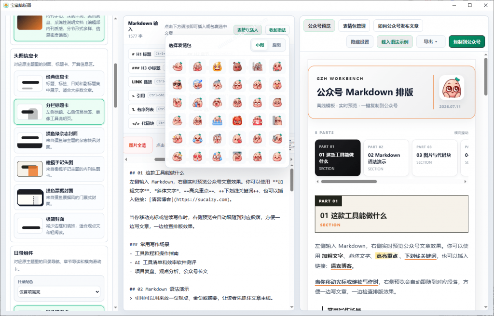This screenshot has height=316, width=494.
Task: Insert LINK 链接 syntax
Action: 147,81
